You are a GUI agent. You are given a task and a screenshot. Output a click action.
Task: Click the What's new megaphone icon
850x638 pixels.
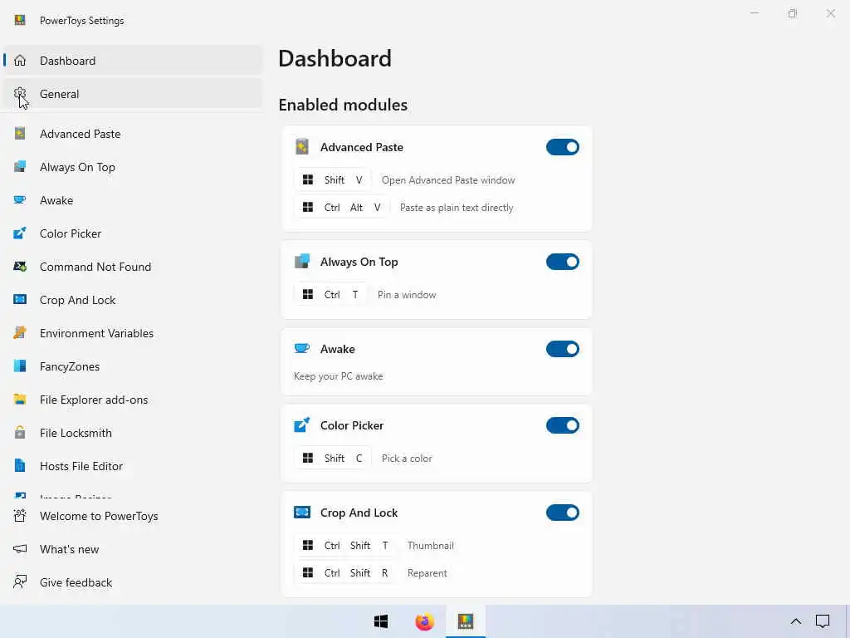point(20,549)
